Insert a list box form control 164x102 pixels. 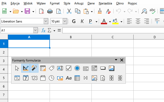tap(86, 68)
